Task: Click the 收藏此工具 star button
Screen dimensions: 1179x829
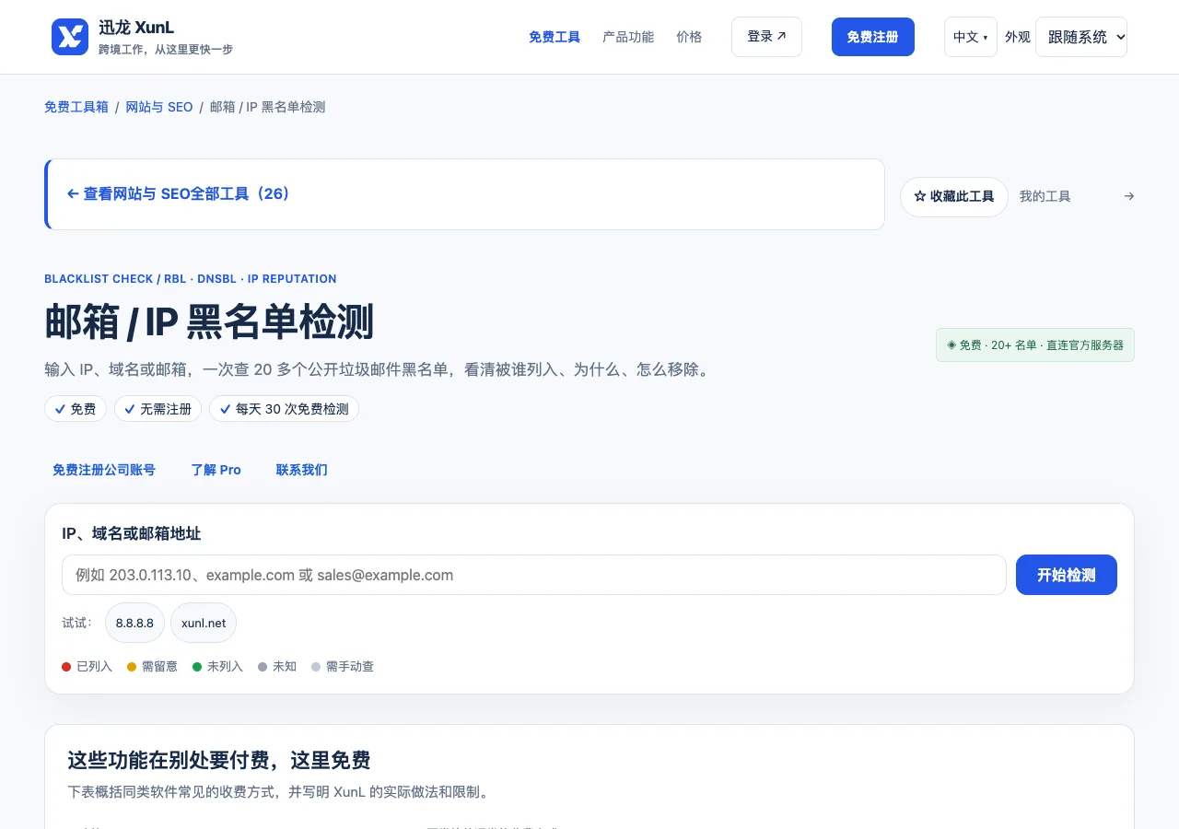Action: click(x=953, y=196)
